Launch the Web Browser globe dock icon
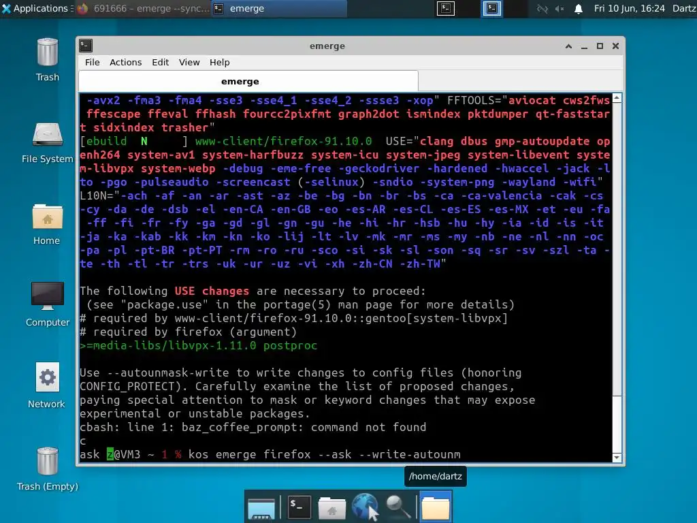697x523 pixels. point(365,507)
